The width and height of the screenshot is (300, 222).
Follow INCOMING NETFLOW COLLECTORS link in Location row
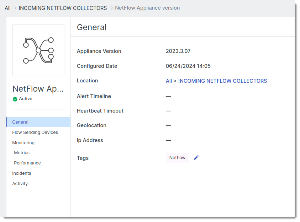click(x=222, y=81)
